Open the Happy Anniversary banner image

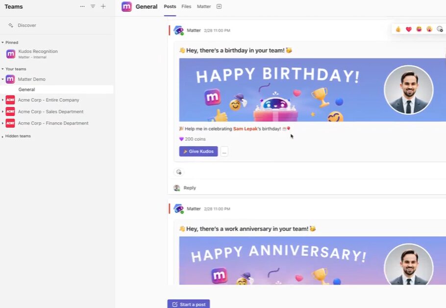click(x=312, y=261)
